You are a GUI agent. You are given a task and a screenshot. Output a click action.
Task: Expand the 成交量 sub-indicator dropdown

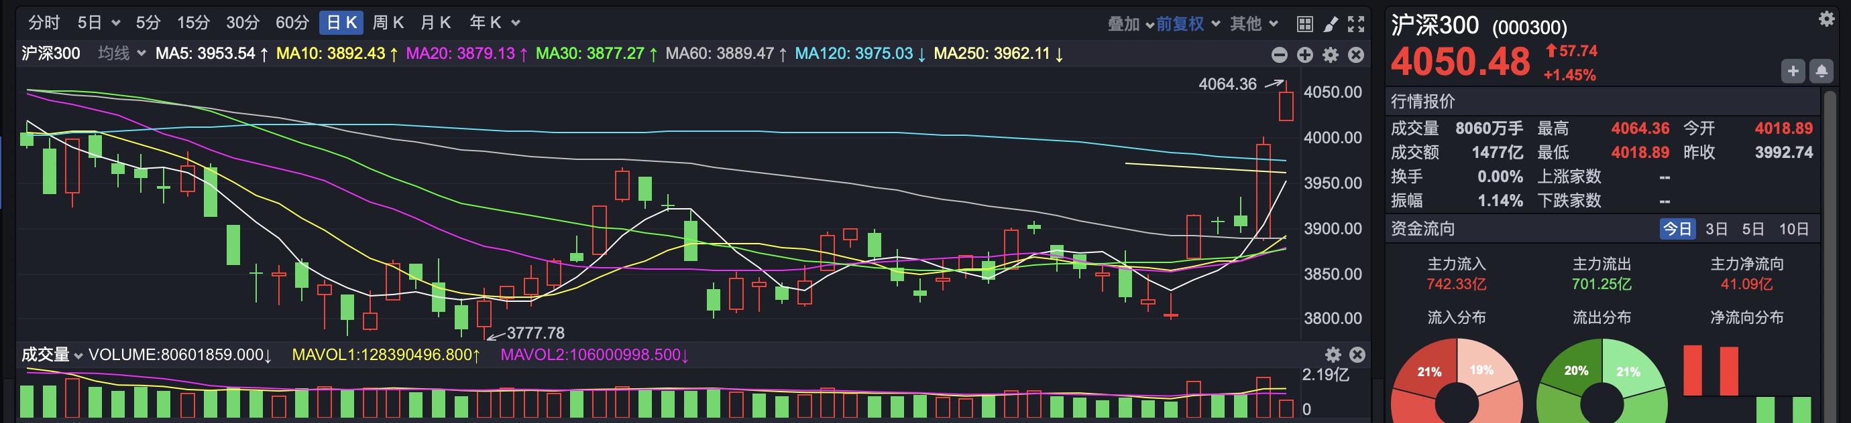click(52, 355)
